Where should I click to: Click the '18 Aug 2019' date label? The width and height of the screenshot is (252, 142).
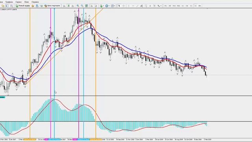click(x=179, y=139)
